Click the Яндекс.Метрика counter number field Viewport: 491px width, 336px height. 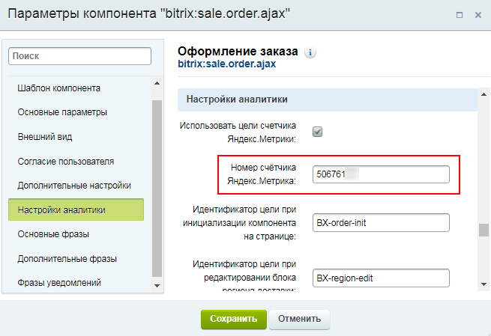pyautogui.click(x=382, y=174)
